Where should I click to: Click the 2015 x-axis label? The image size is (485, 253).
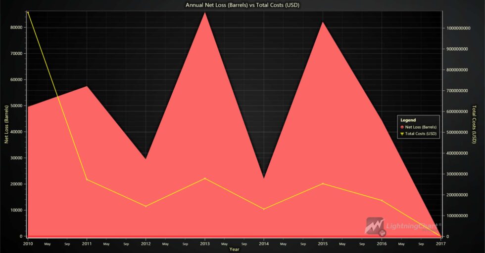(323, 244)
